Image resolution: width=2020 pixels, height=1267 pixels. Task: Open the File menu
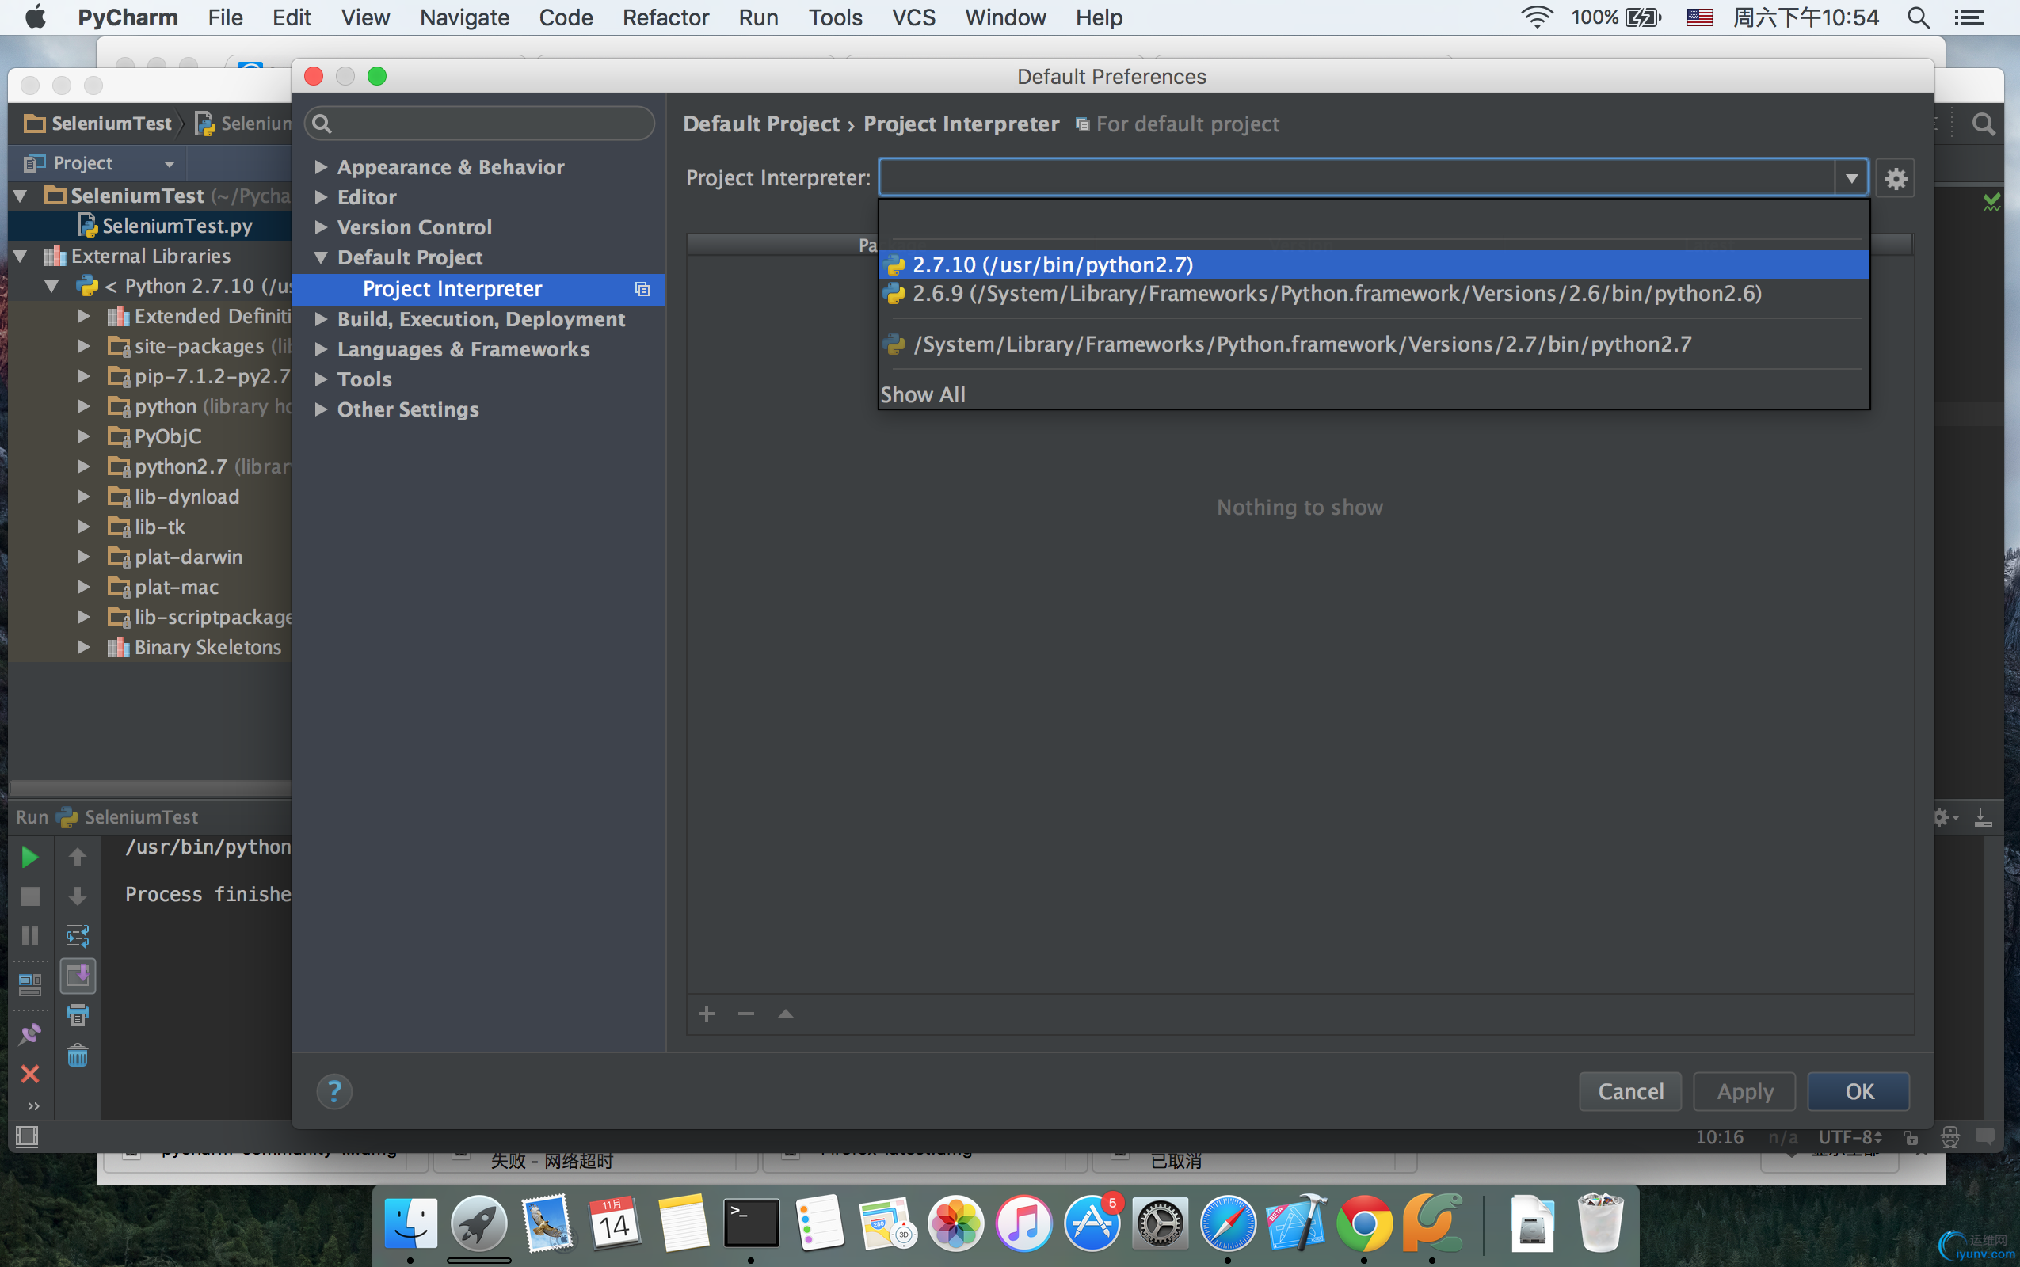(225, 17)
